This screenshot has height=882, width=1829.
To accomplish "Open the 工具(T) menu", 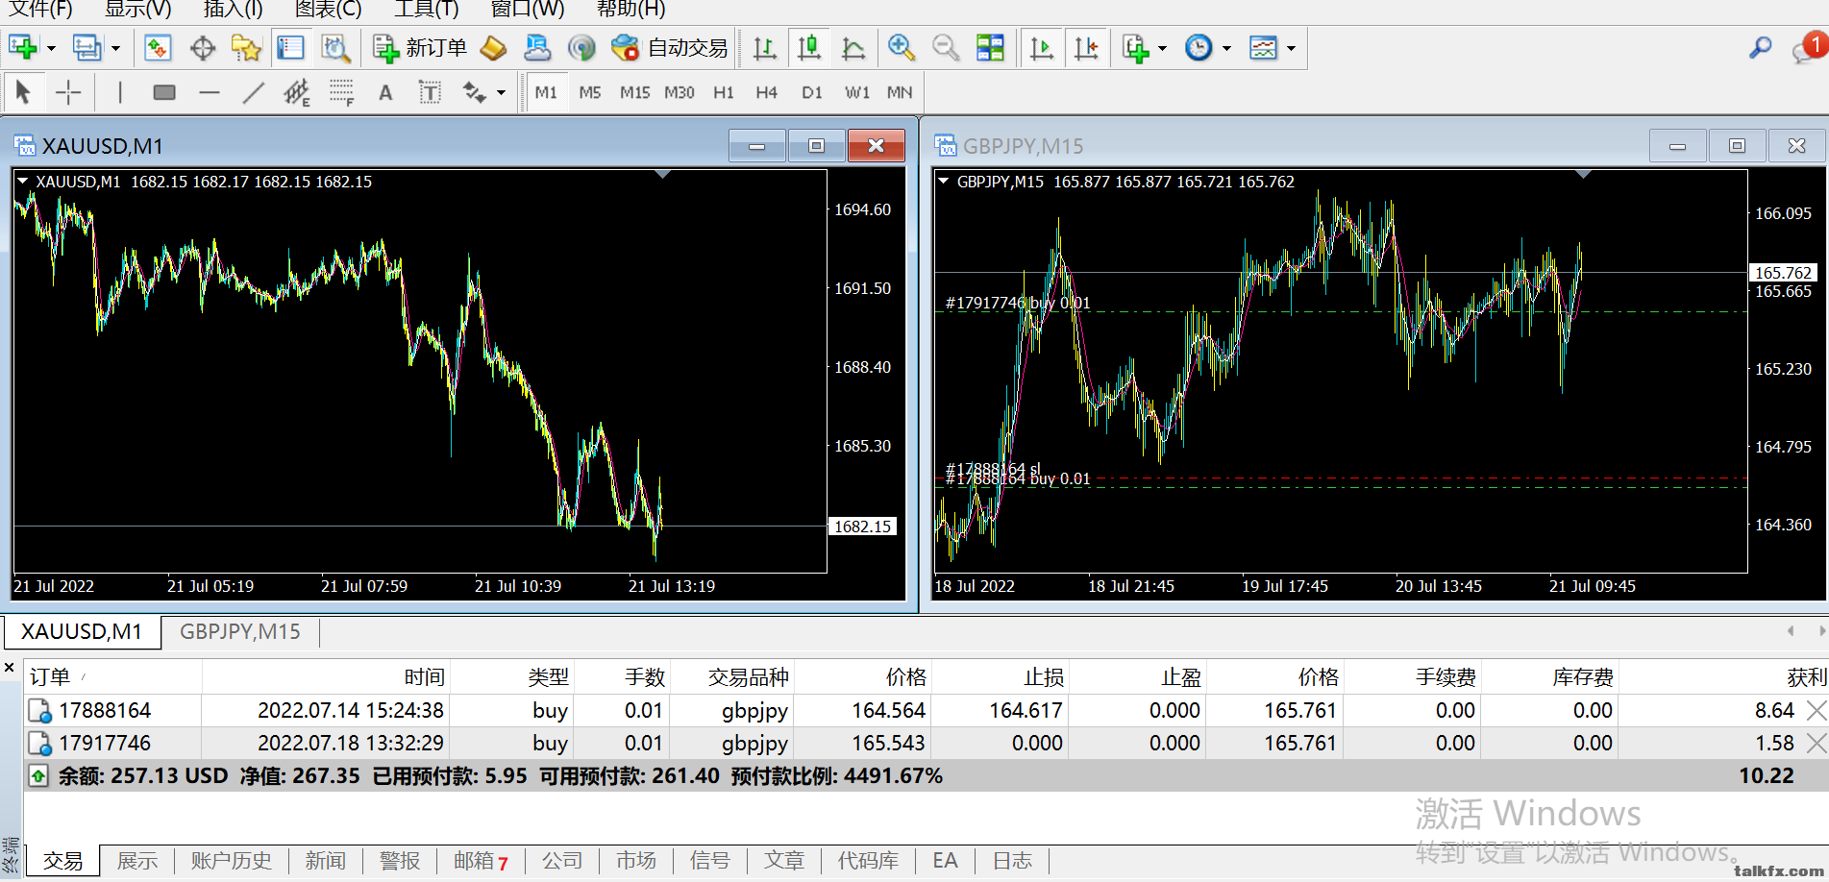I will click(x=427, y=10).
